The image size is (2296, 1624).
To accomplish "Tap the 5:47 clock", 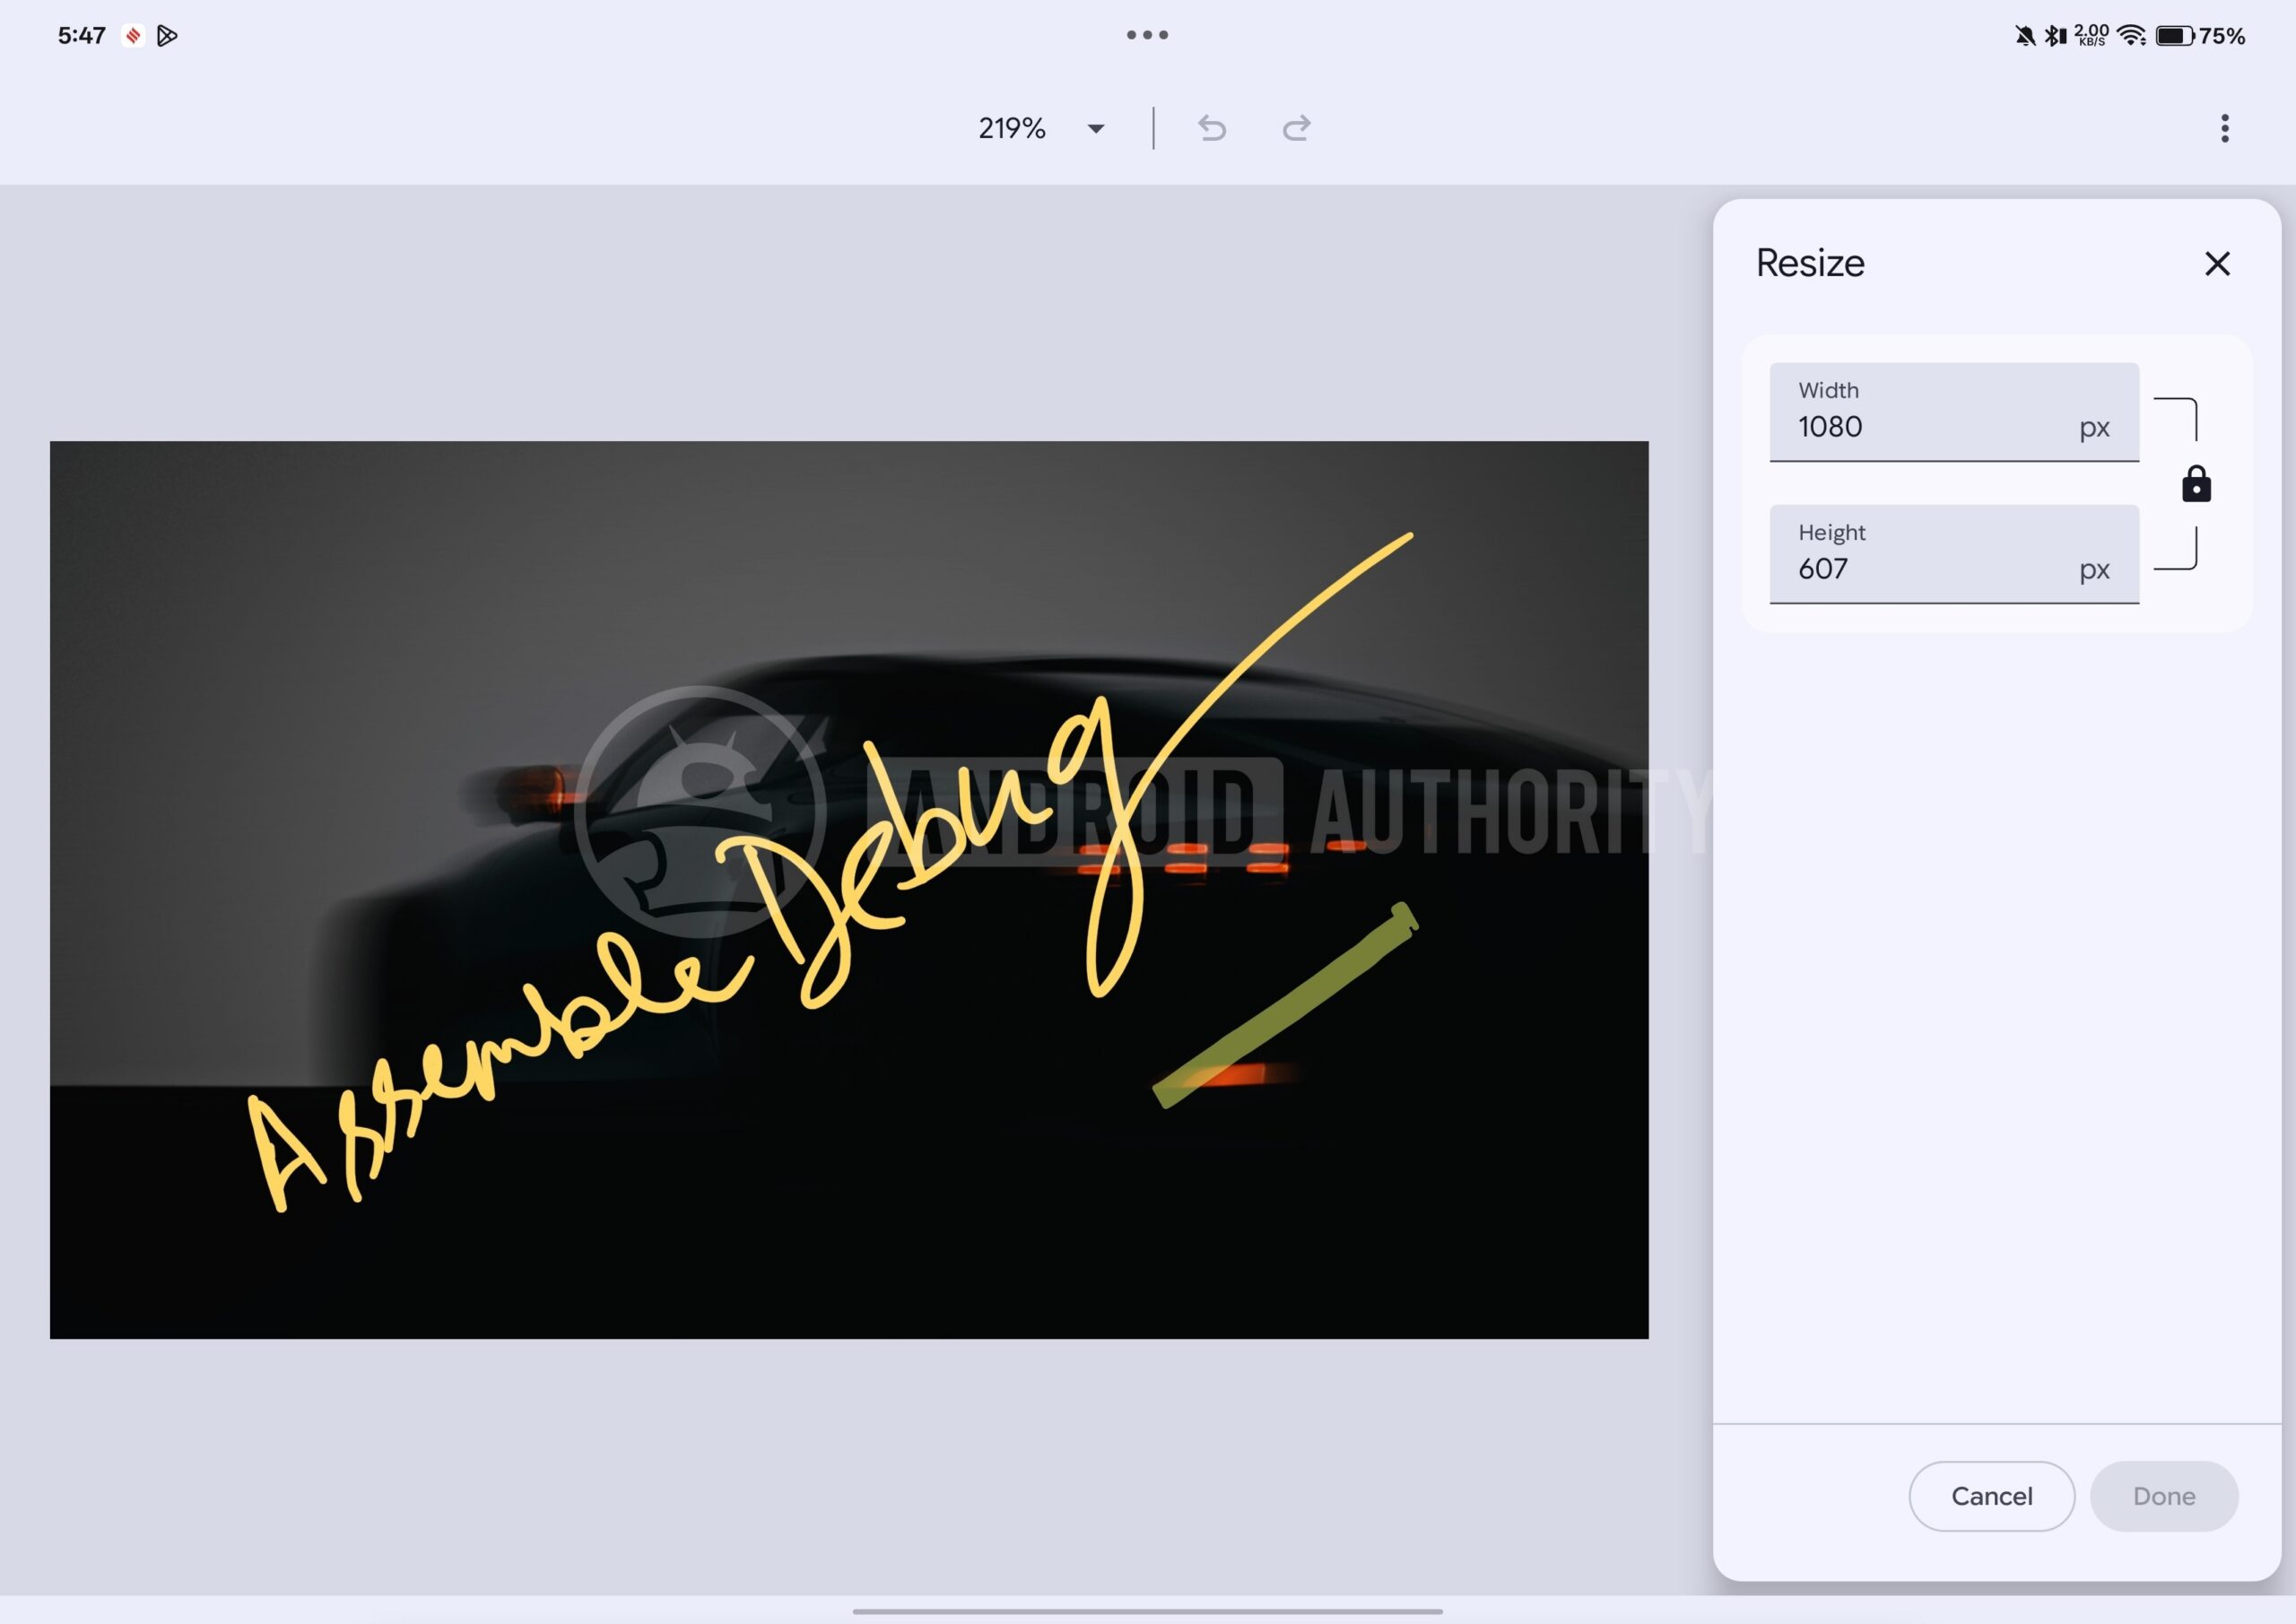I will [82, 36].
